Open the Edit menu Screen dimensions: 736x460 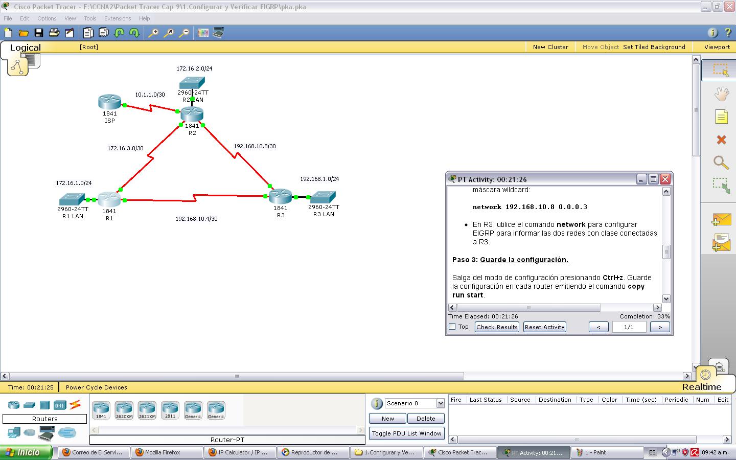[25, 18]
